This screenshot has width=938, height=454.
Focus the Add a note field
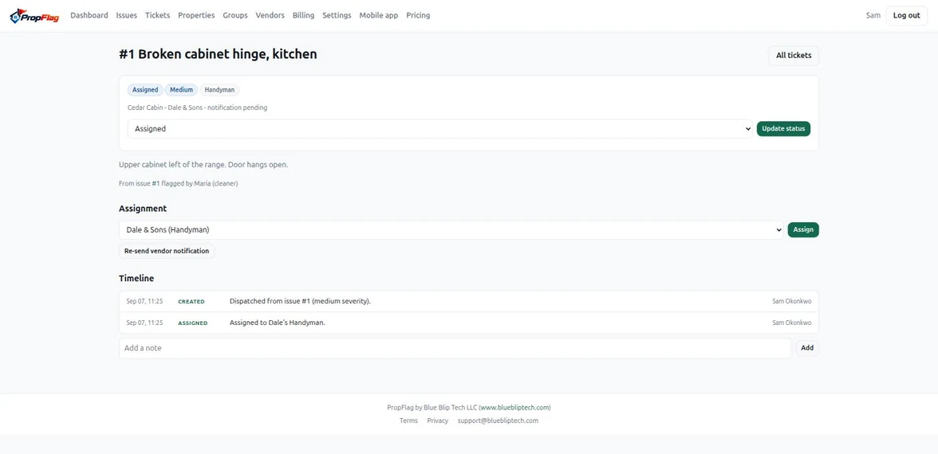455,347
